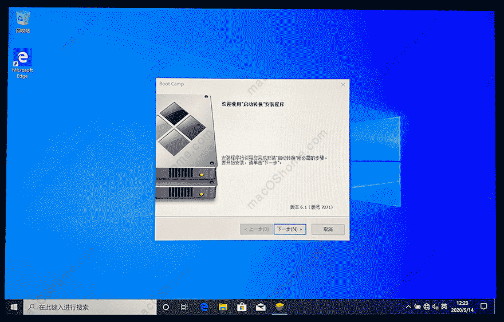This screenshot has width=504, height=322.
Task: Launch Edge from the taskbar
Action: click(x=204, y=307)
